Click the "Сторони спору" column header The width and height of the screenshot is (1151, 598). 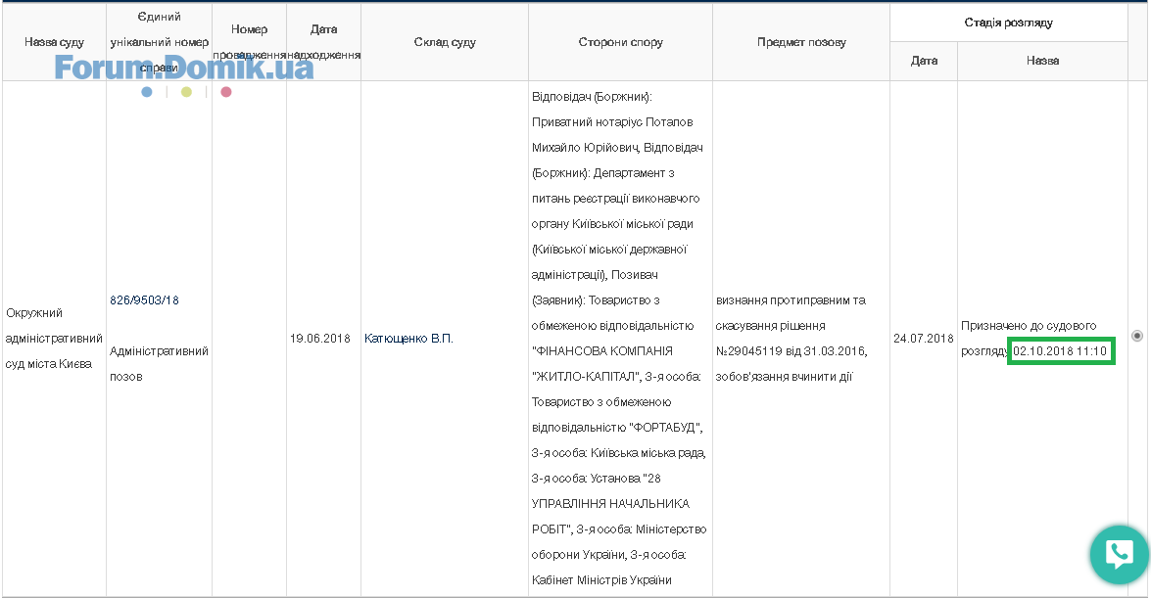[x=620, y=42]
